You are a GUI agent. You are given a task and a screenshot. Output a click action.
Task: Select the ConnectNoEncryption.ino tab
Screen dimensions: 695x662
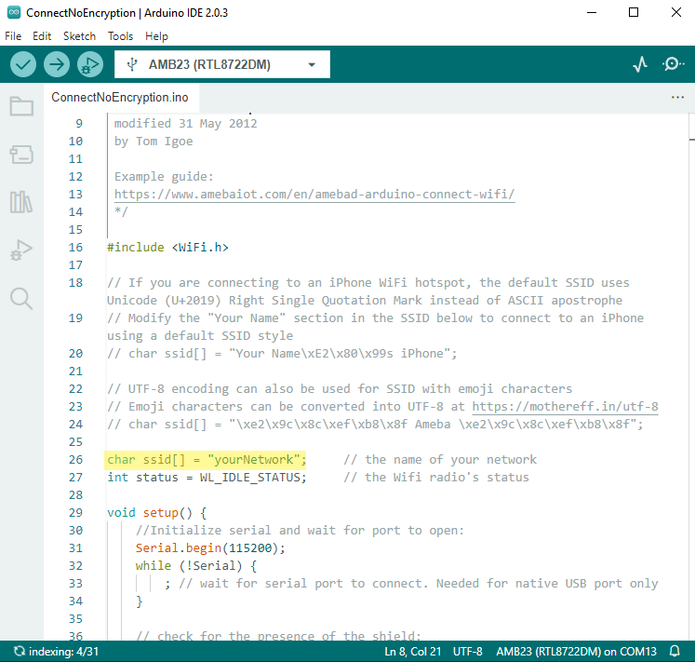pos(120,98)
